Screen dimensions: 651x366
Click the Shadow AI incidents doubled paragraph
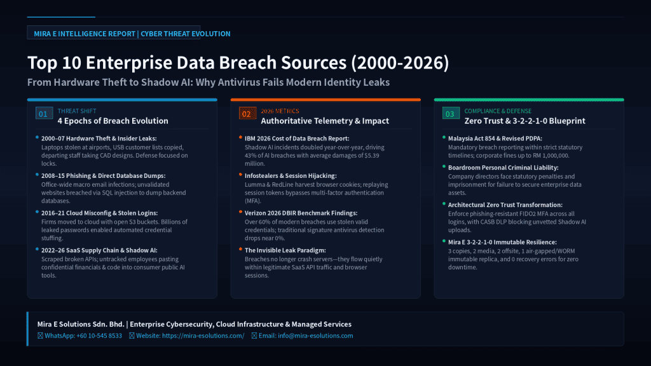(315, 155)
